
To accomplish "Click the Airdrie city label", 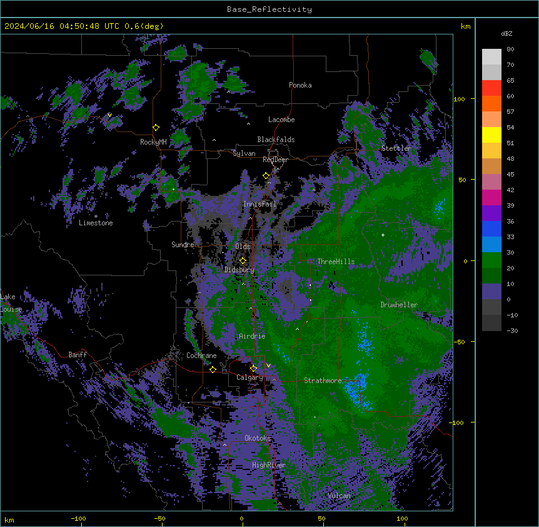I will (x=252, y=336).
